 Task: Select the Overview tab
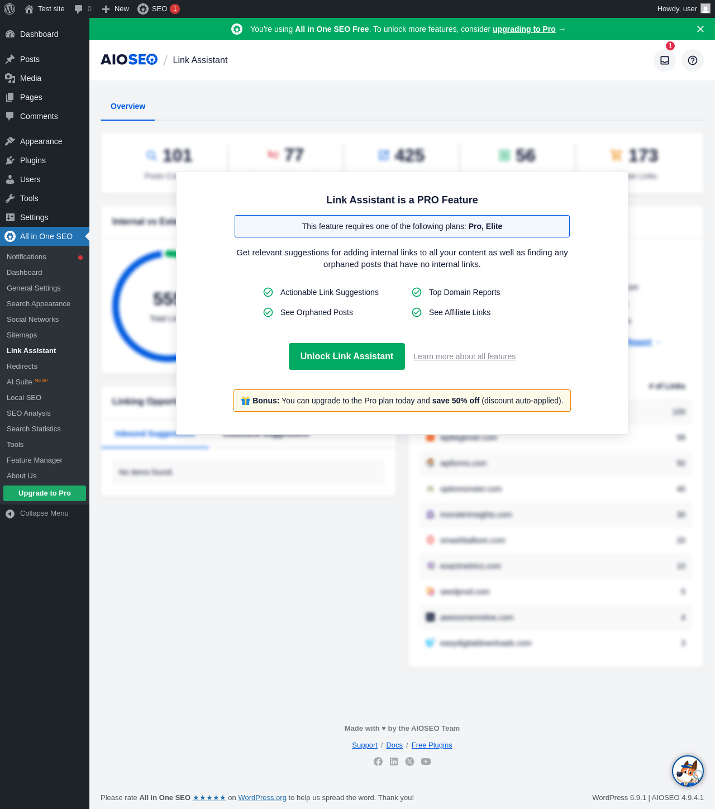128,106
